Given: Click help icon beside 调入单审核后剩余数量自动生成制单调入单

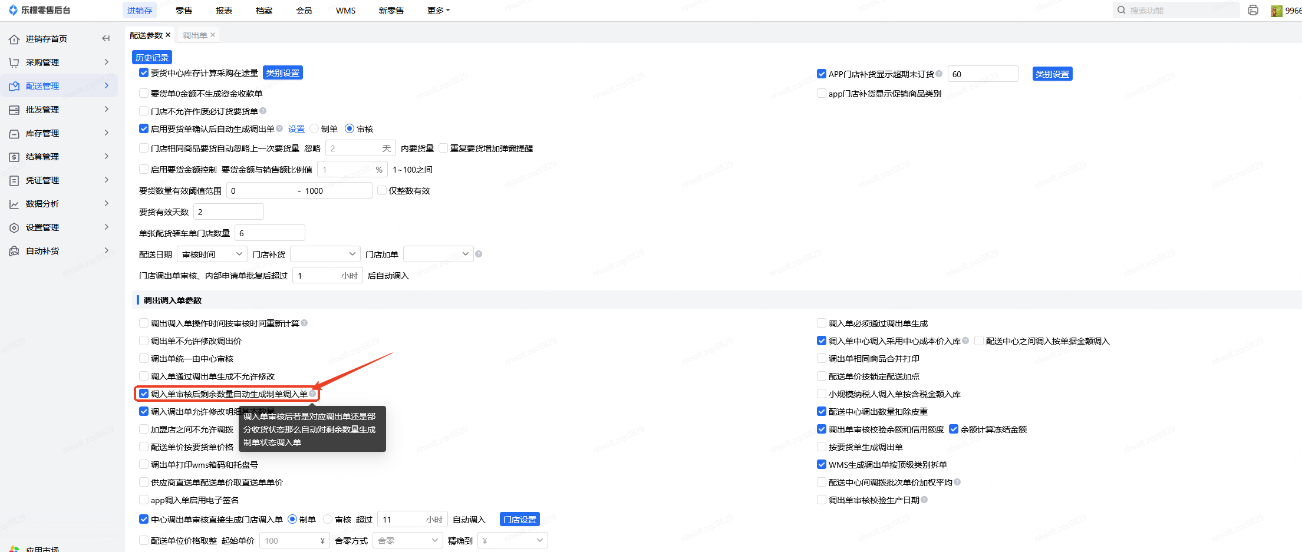Looking at the screenshot, I should point(312,394).
